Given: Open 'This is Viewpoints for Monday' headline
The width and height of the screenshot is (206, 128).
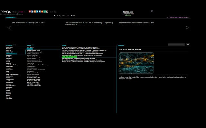Looking at the screenshot, I should pyautogui.click(x=29, y=23).
